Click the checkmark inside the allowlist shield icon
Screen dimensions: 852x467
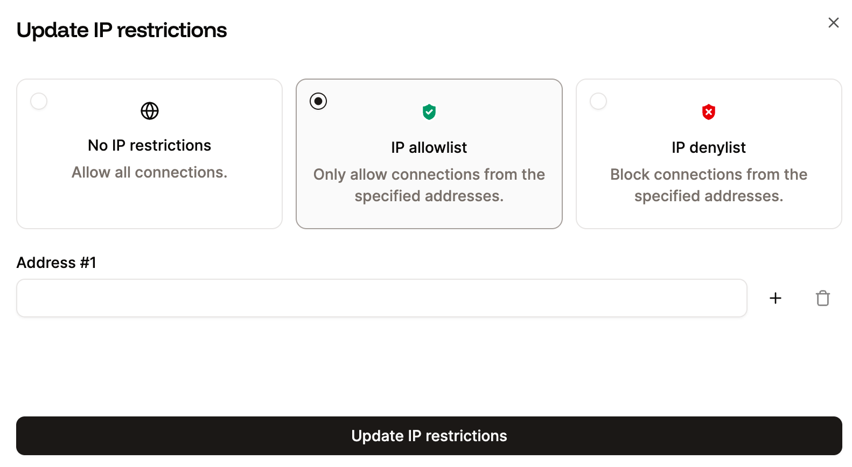pyautogui.click(x=429, y=112)
